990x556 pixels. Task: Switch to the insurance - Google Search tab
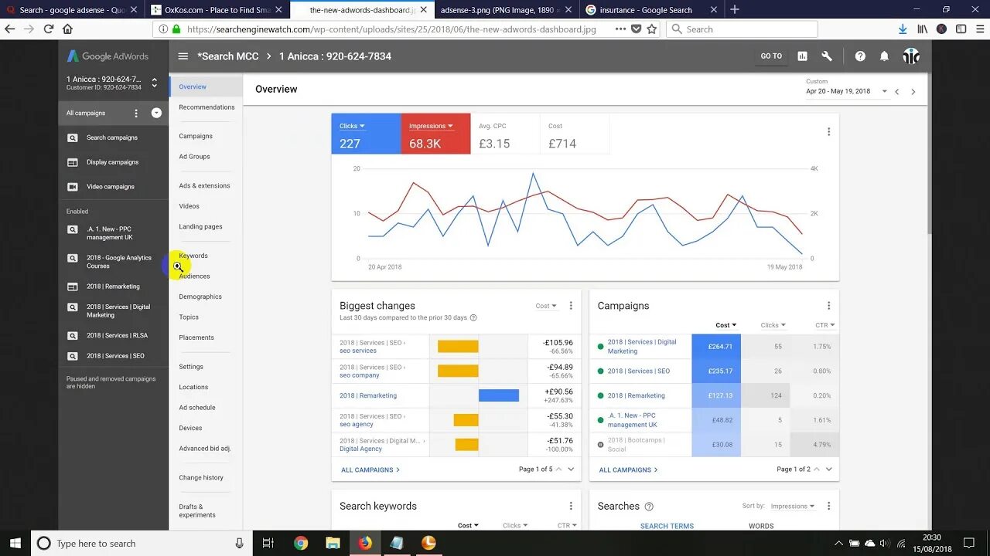click(x=648, y=10)
